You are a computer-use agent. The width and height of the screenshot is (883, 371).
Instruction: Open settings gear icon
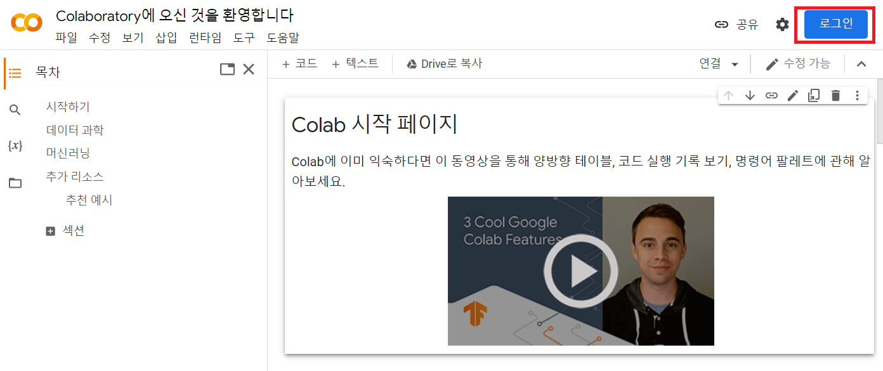click(783, 25)
